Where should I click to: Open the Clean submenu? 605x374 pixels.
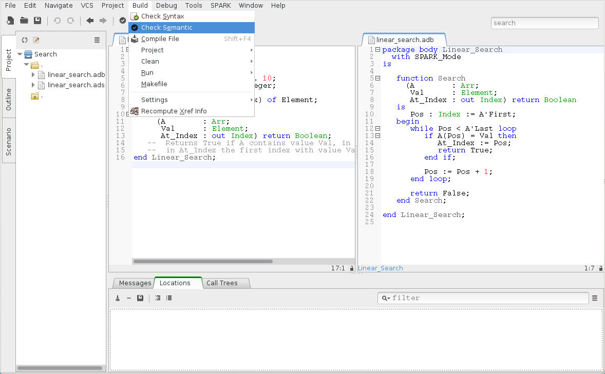pyautogui.click(x=192, y=61)
